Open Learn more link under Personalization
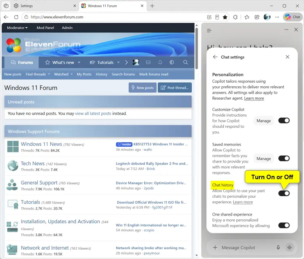 [x=254, y=98]
